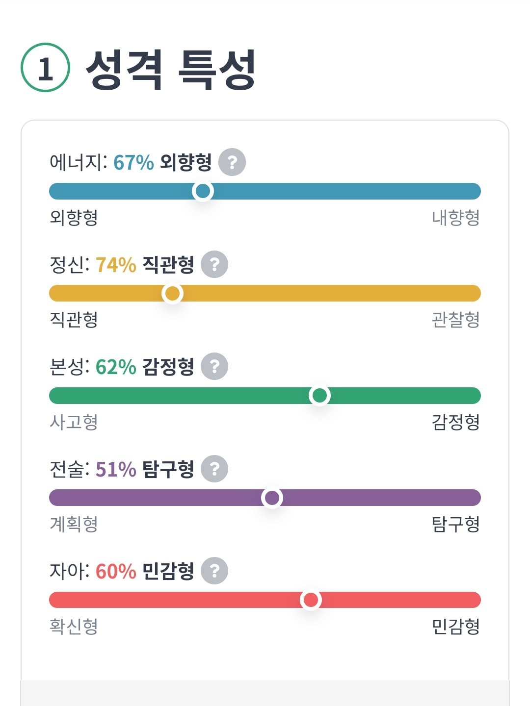The height and width of the screenshot is (706, 530).
Task: Click the help icon beside 에너지 외향형
Action: pyautogui.click(x=232, y=162)
